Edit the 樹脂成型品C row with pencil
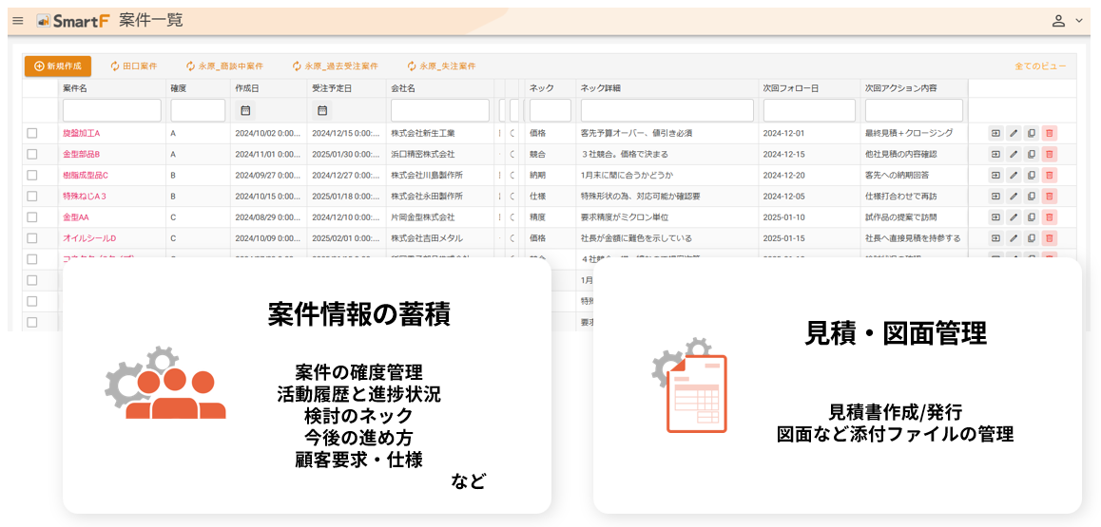1101x527 pixels. (x=1014, y=176)
